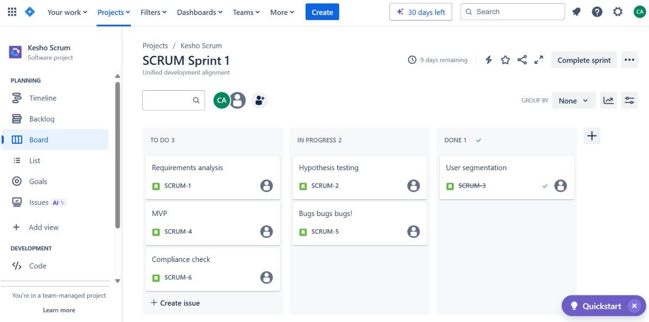Click the share icon
The image size is (649, 322).
pyautogui.click(x=522, y=60)
